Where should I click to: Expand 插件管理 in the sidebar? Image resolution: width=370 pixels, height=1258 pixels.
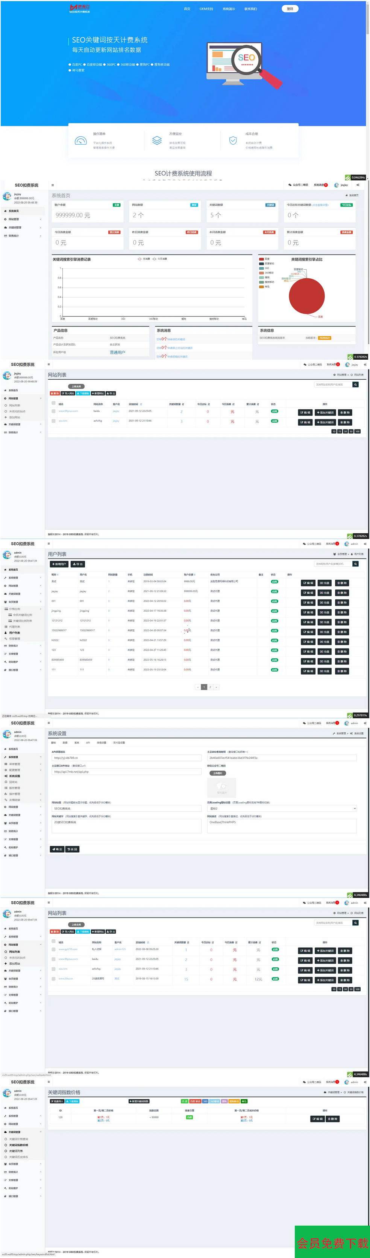coord(14,794)
